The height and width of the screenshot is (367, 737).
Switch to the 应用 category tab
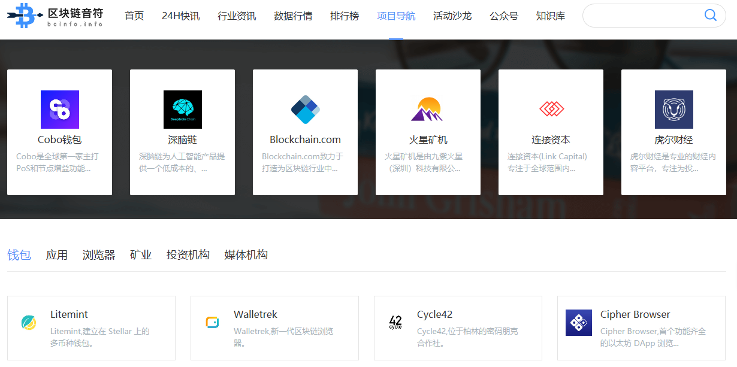pyautogui.click(x=57, y=255)
